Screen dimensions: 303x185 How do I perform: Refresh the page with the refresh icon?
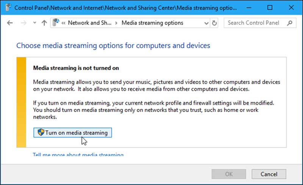pyautogui.click(x=215, y=23)
